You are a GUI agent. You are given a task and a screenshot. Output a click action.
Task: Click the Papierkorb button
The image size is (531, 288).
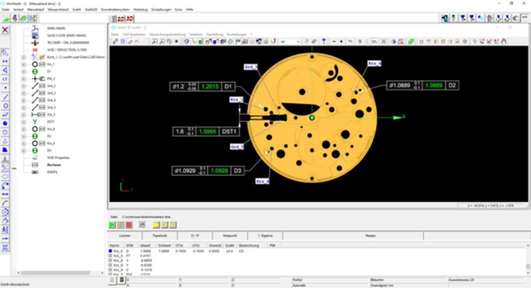point(160,236)
